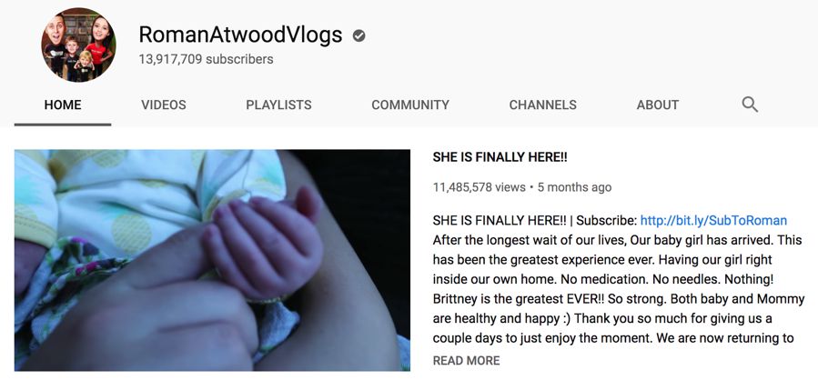
Task: Click the video description paragraph text
Action: click(x=613, y=279)
